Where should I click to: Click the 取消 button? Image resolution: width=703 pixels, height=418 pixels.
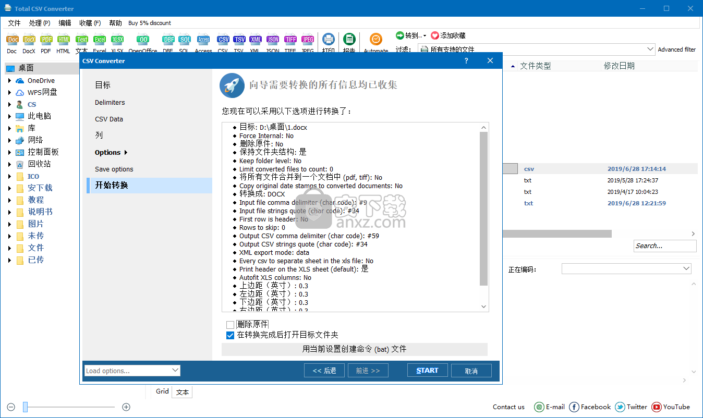point(471,371)
